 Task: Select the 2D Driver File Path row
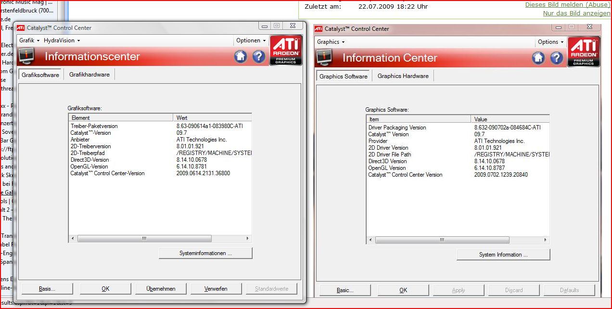[x=458, y=154]
